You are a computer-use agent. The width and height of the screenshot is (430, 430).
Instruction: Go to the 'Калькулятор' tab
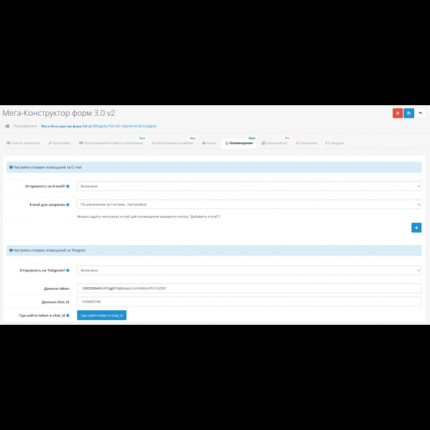275,143
